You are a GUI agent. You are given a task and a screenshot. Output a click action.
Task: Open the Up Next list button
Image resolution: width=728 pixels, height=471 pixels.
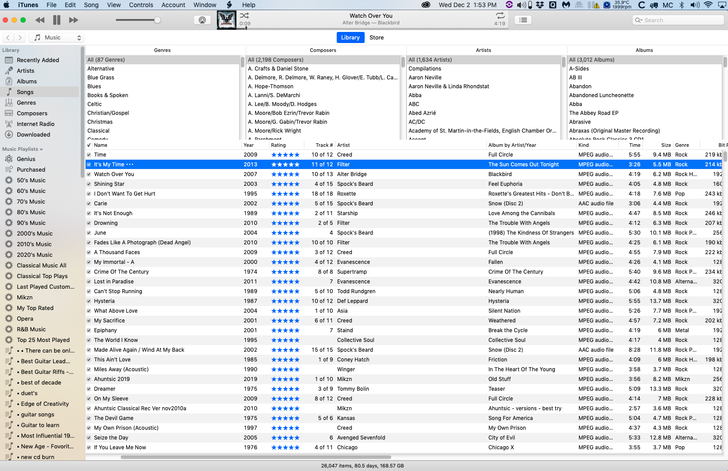523,20
